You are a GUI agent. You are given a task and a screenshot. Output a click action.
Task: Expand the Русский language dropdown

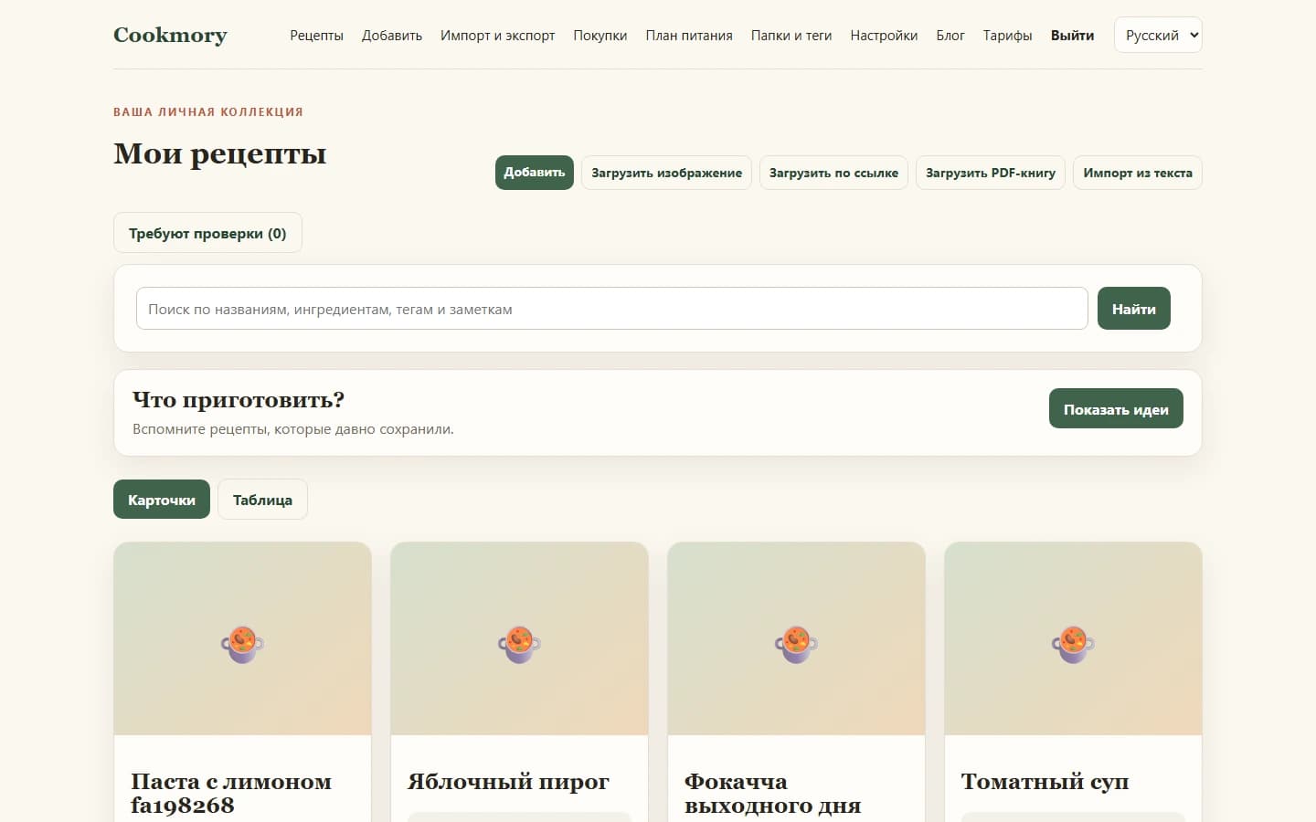coord(1158,36)
